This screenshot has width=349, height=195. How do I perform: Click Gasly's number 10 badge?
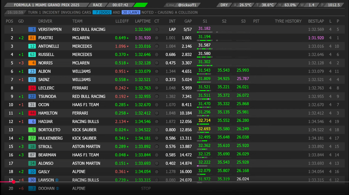click(x=32, y=172)
